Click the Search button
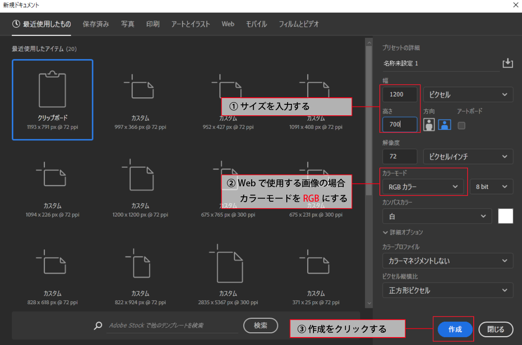Image resolution: width=522 pixels, height=345 pixels. pos(260,326)
